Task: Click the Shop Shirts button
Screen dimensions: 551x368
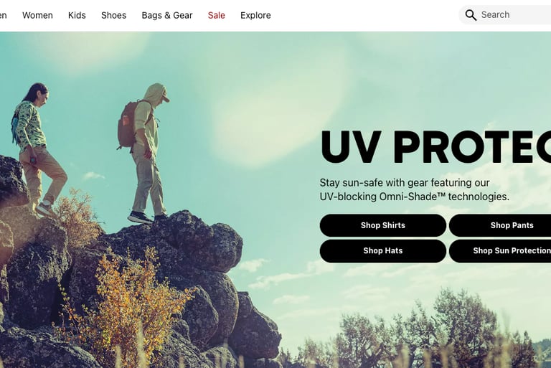Action: tap(383, 225)
